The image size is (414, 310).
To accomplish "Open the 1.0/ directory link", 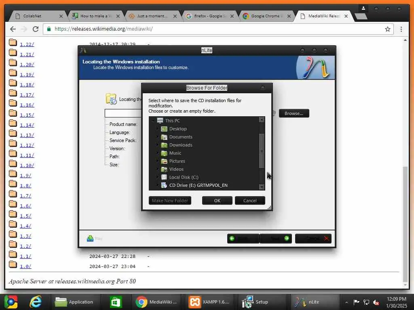I will (x=25, y=266).
